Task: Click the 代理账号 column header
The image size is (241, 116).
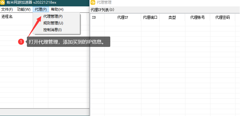Action: [x=198, y=17]
